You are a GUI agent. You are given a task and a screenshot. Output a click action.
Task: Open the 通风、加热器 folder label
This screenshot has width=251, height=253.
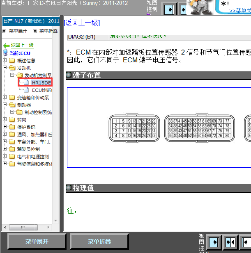click(35, 134)
